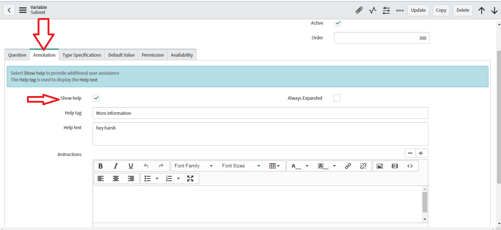501x230 pixels.
Task: Align text right in editor
Action: 131,178
